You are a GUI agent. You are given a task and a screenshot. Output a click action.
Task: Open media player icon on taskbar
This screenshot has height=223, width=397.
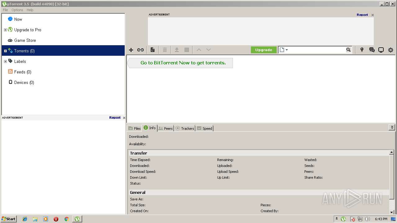point(46,219)
